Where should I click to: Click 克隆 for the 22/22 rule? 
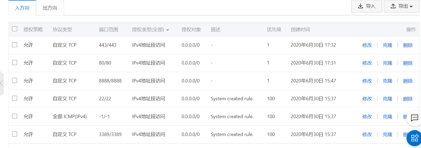[387, 99]
